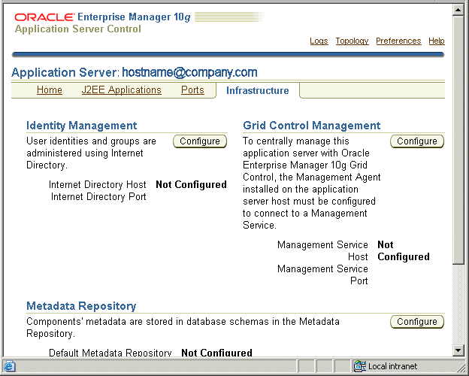Open the Preferences link

tap(398, 41)
